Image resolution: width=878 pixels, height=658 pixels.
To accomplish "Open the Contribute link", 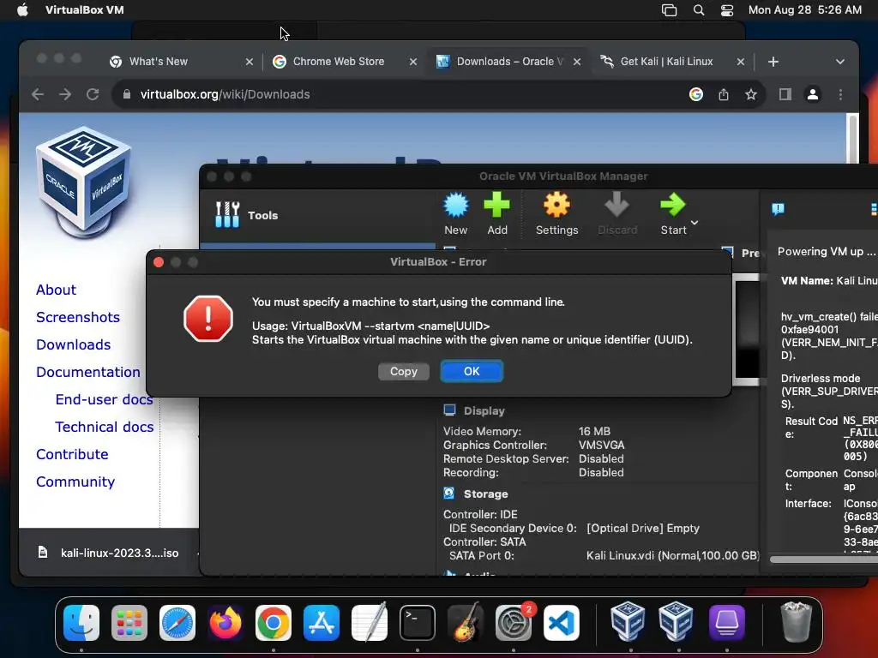I will coord(72,454).
